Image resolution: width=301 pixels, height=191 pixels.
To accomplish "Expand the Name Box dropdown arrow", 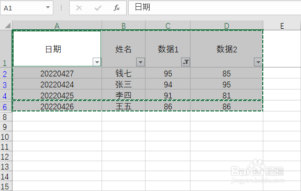I will (x=48, y=7).
